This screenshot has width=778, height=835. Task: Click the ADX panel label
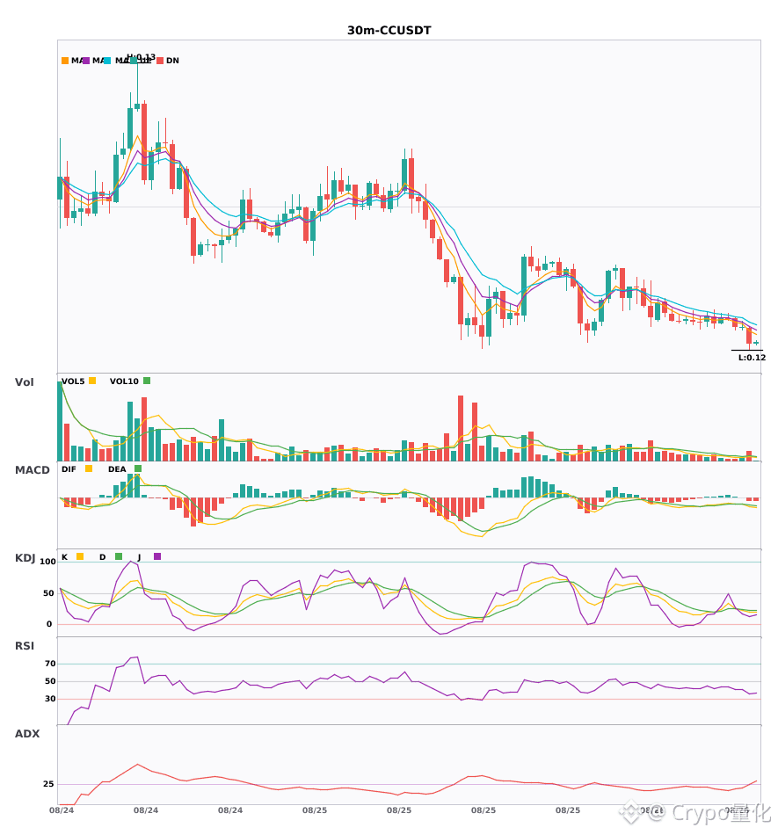click(27, 734)
